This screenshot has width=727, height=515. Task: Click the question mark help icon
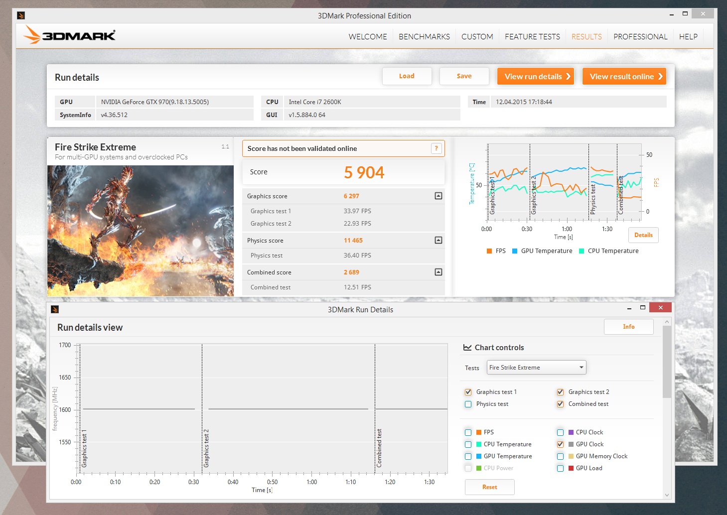point(436,148)
